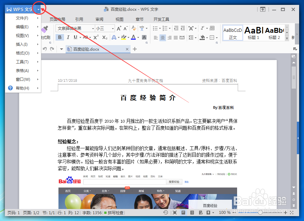
Task: Decrease indent icon
Action: point(176,28)
